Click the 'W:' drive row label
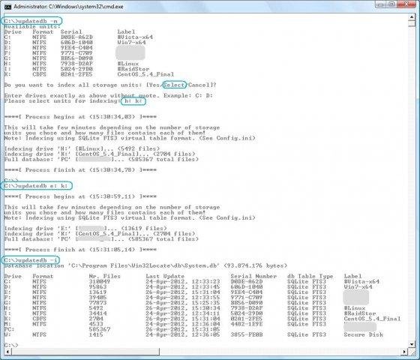This screenshot has height=360, width=420. tap(7, 334)
